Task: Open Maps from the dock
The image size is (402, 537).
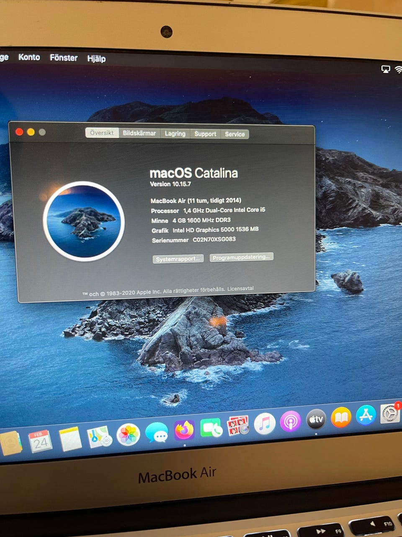Action: 100,437
